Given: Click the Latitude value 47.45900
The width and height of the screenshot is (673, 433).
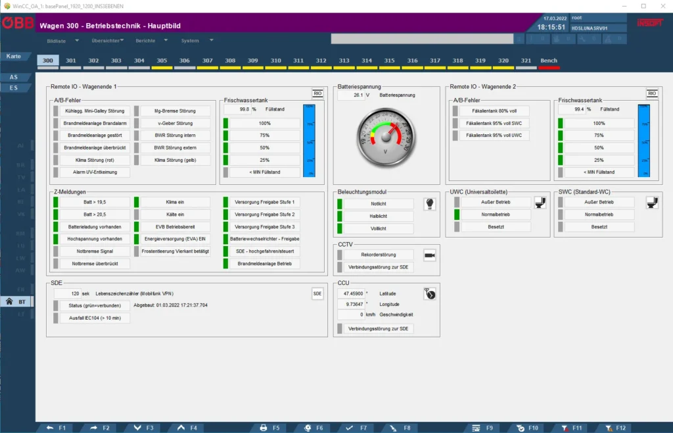Looking at the screenshot, I should (x=351, y=293).
